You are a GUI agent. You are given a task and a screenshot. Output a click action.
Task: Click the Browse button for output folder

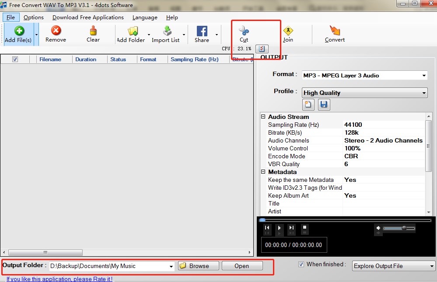click(198, 265)
